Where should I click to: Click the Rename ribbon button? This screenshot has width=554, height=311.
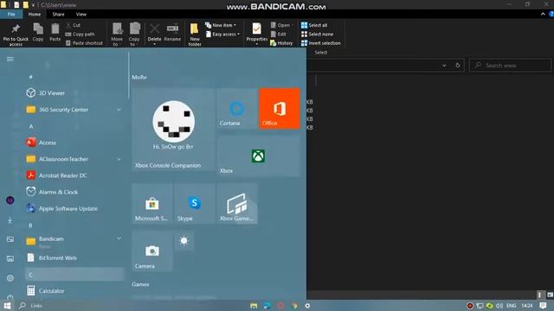click(172, 33)
